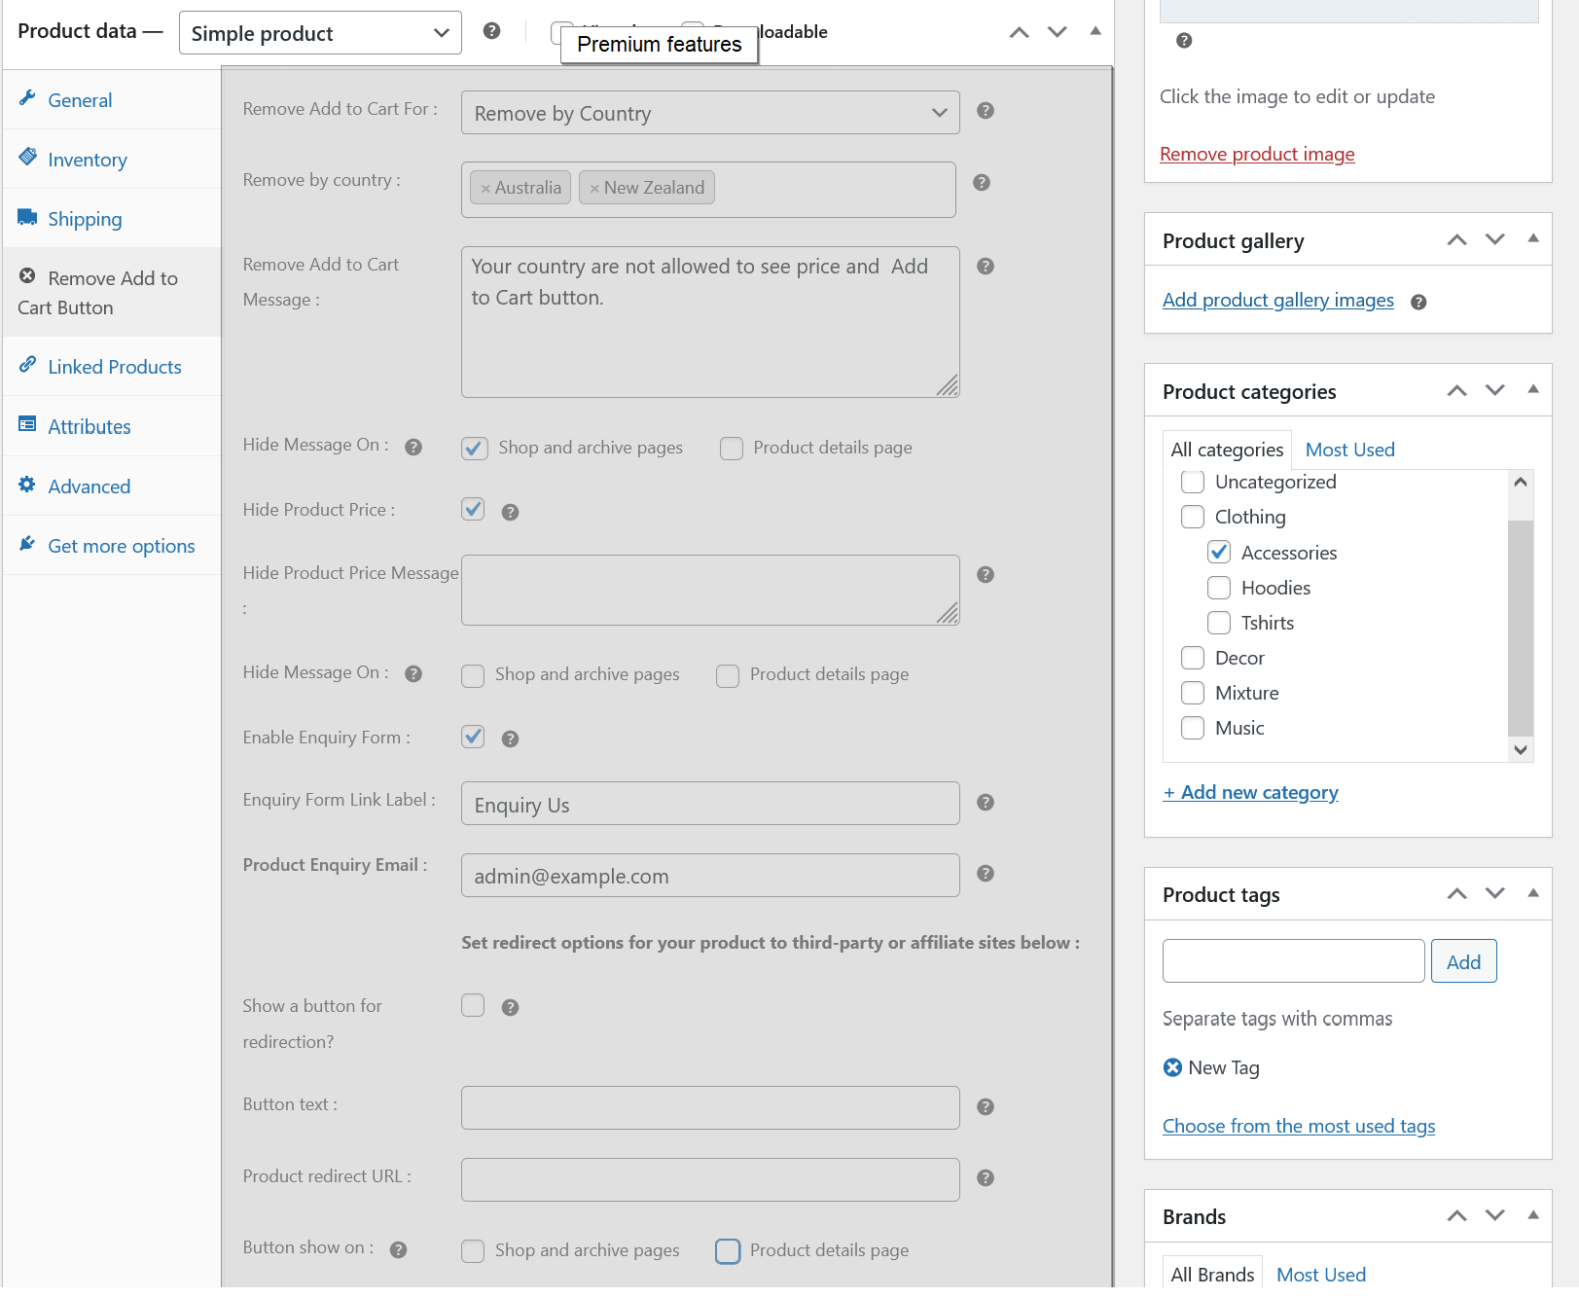The image size is (1579, 1298).
Task: Collapse the Product tags panel
Action: point(1533,892)
